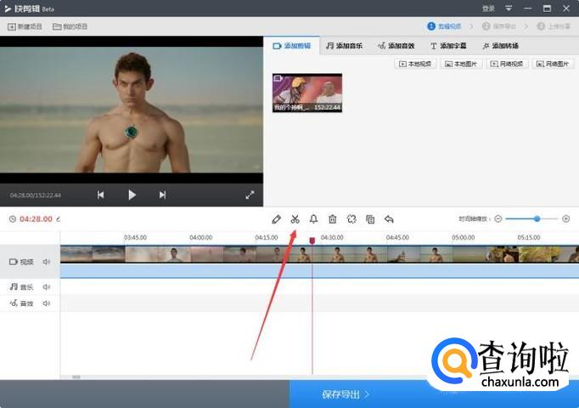Viewport: 579px width, 408px height.
Task: Click the 本地视频 button
Action: (x=416, y=64)
